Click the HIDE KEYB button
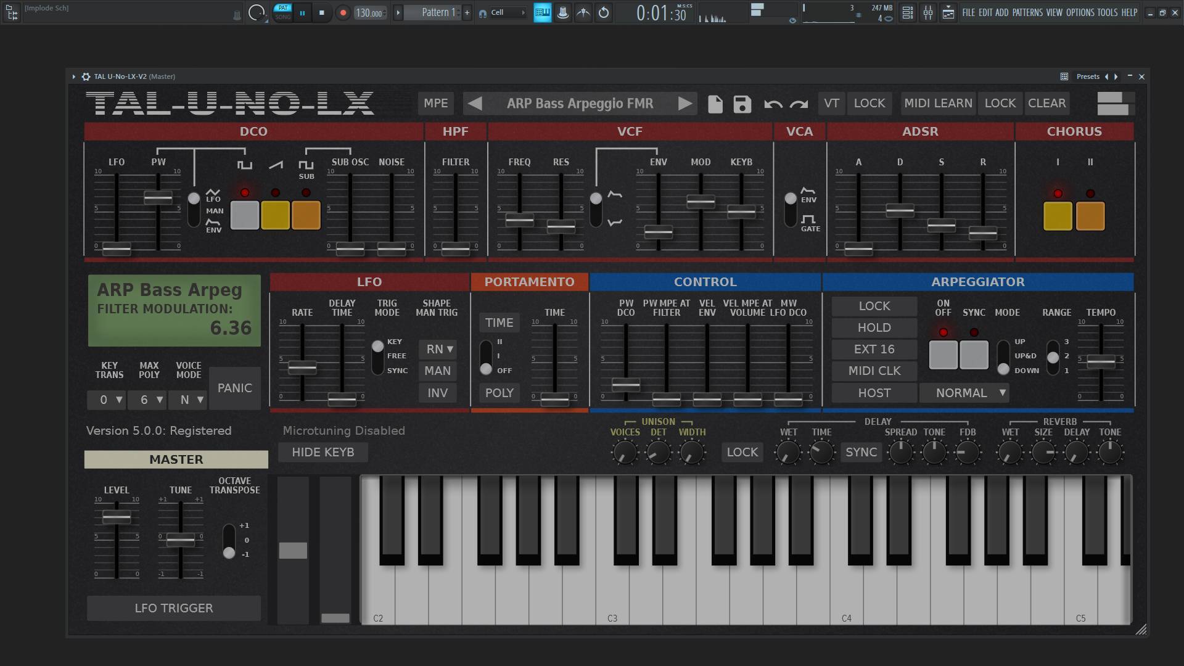1184x666 pixels. point(323,452)
